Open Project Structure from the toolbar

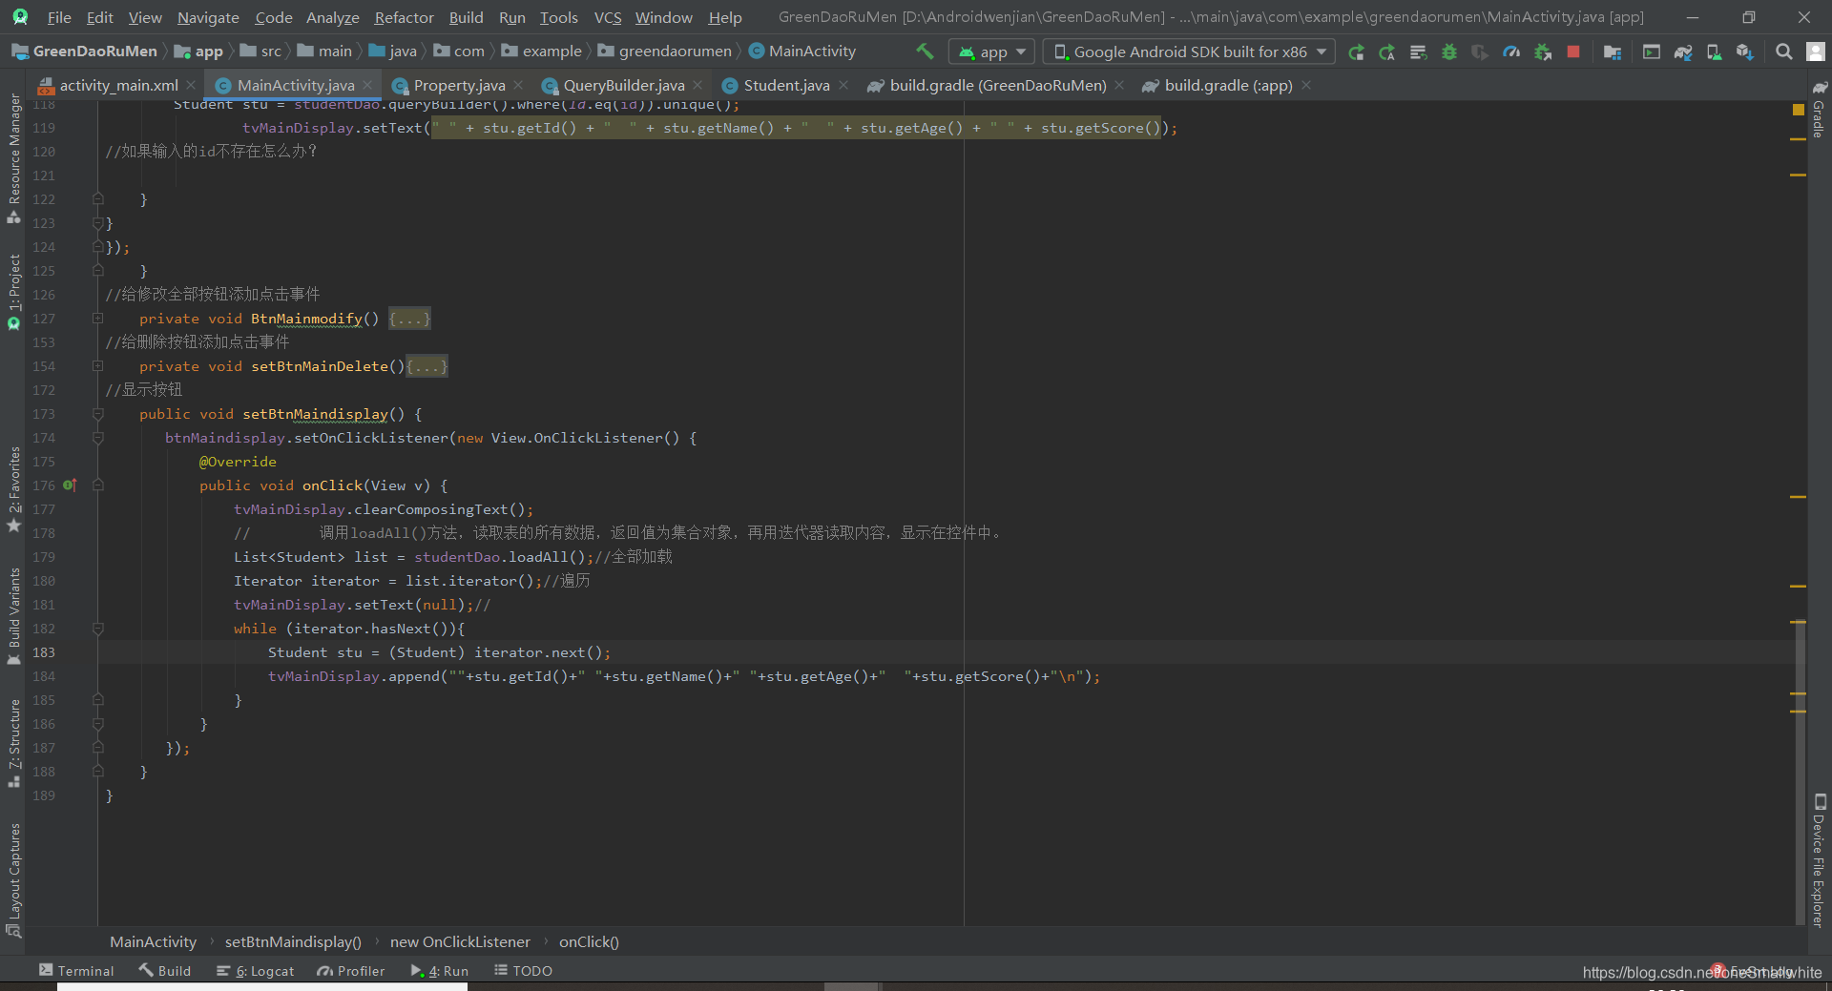point(1613,52)
